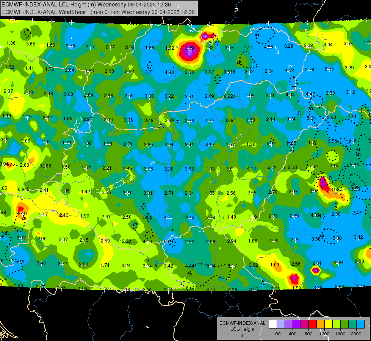Click the wind shear value 2.13
Image resolution: width=371 pixels, height=341 pixels.
pos(64,215)
